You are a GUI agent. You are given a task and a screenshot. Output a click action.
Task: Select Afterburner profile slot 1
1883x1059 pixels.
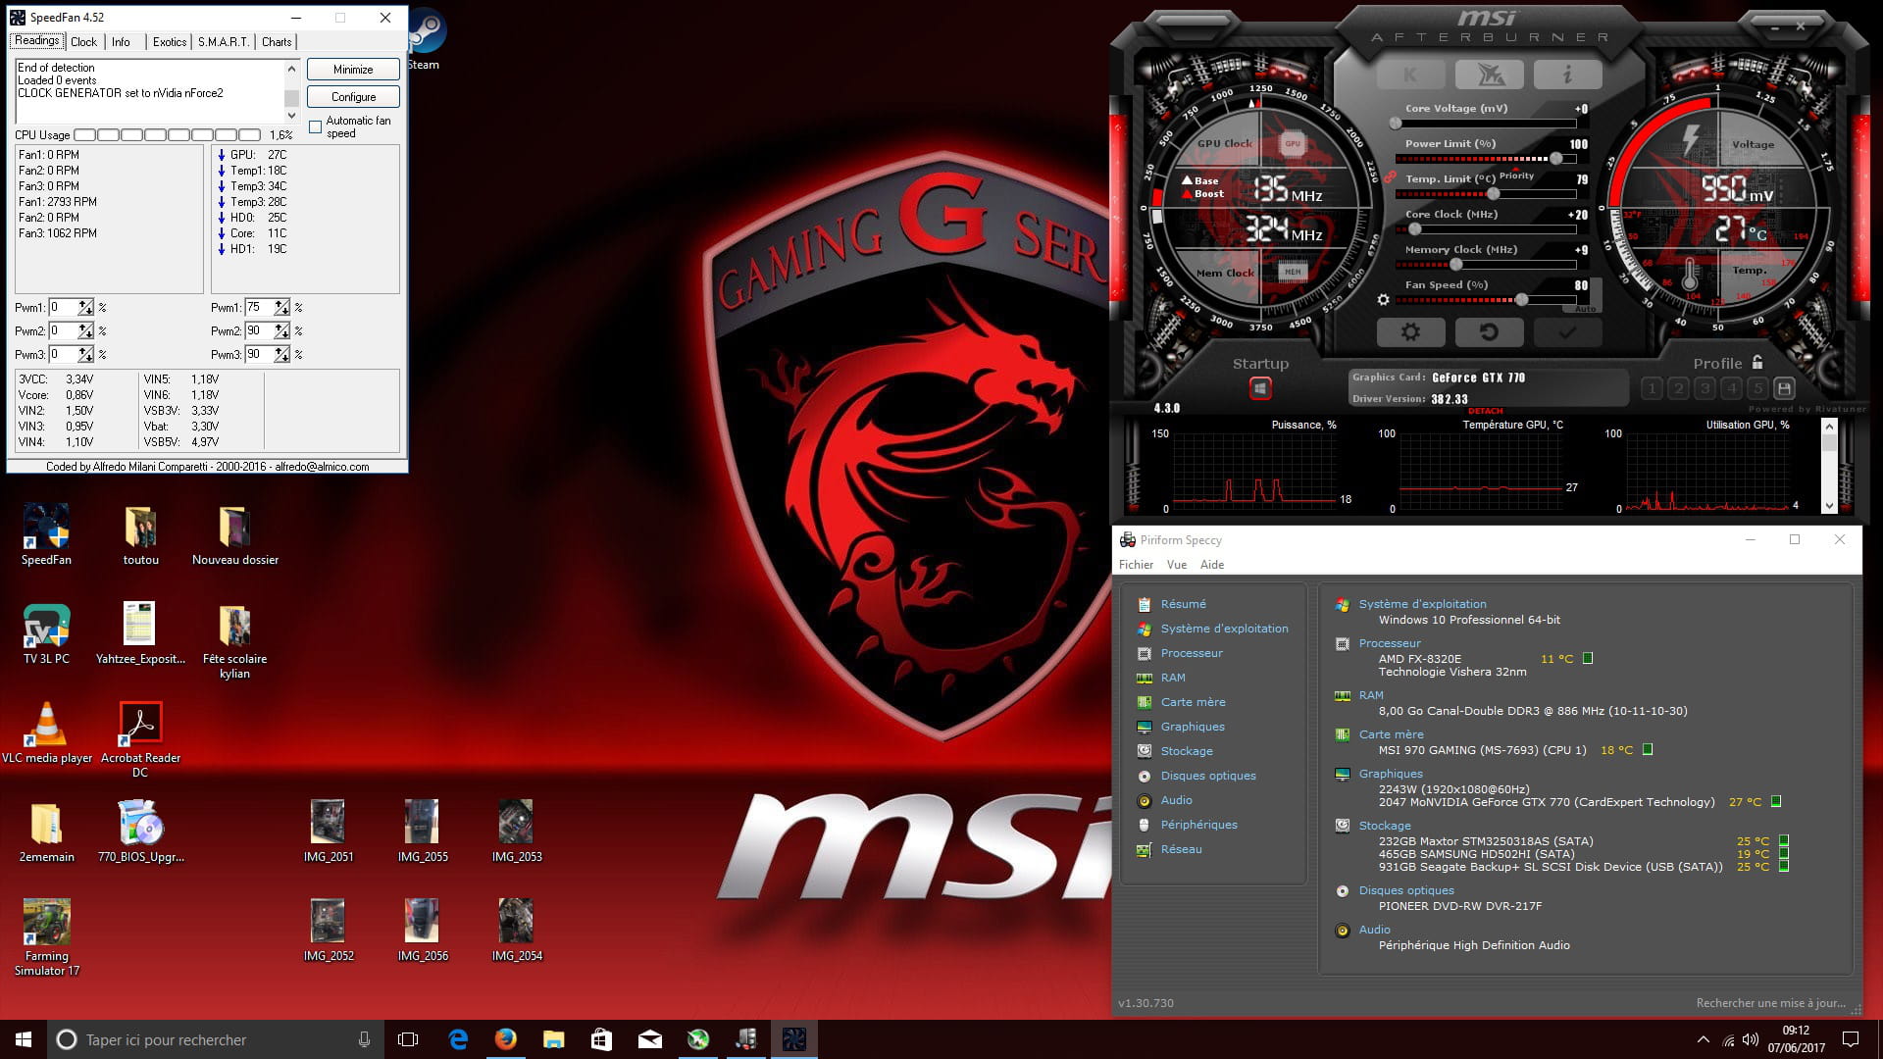tap(1652, 388)
